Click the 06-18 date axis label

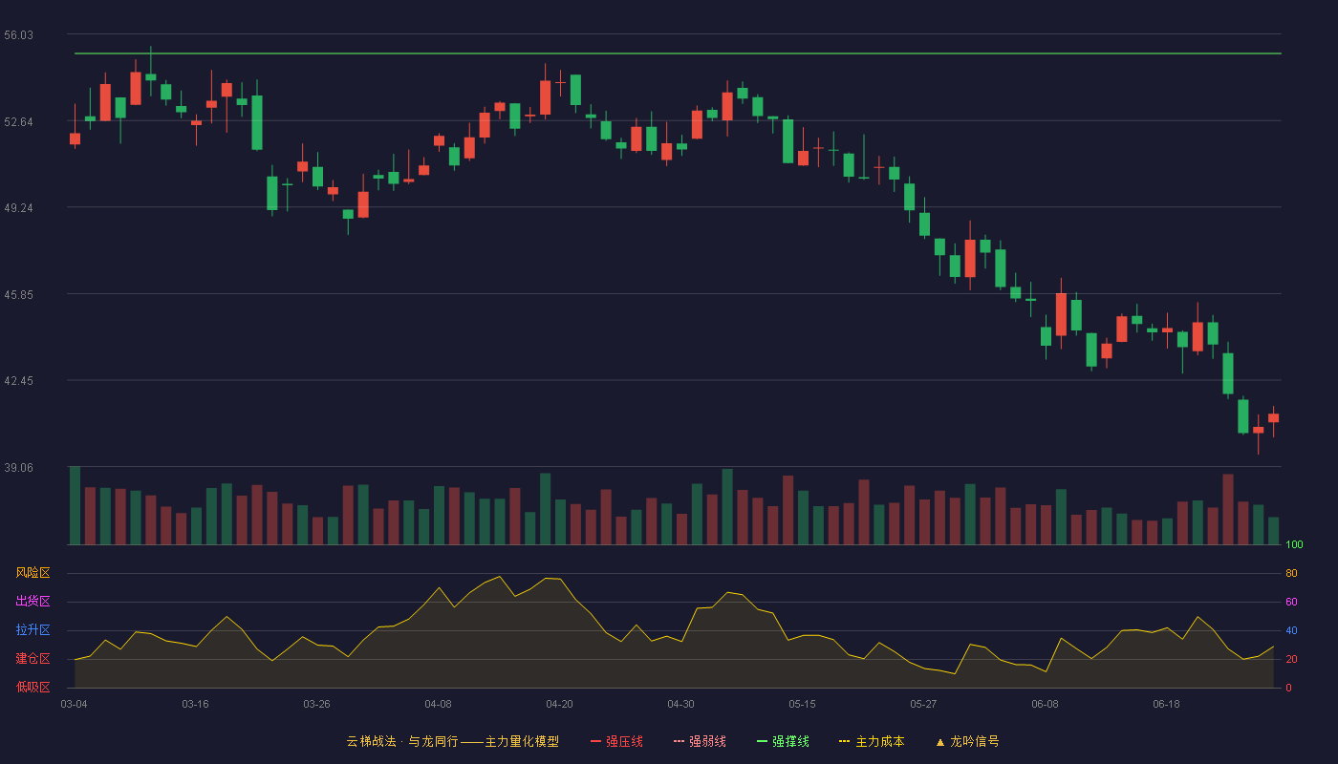(1166, 704)
